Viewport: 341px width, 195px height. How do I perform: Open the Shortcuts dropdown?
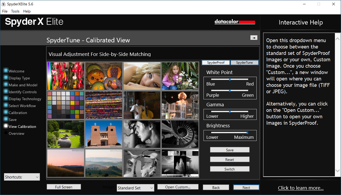click(22, 177)
